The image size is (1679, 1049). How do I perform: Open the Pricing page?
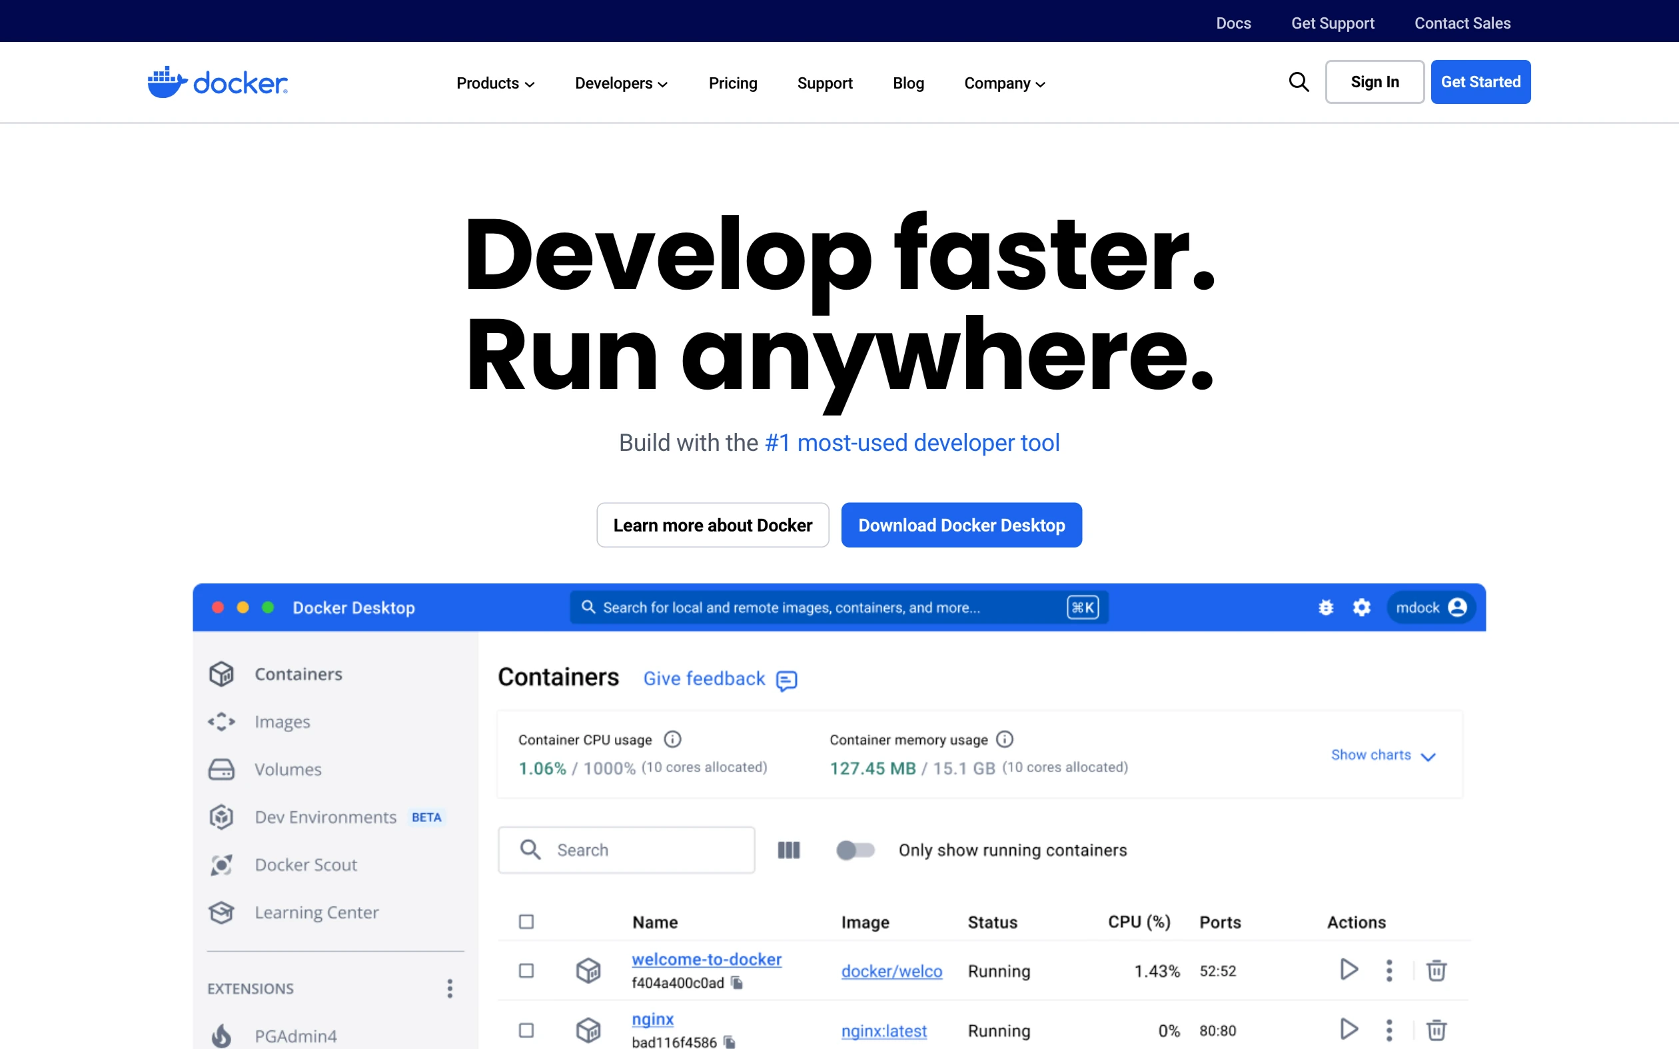pyautogui.click(x=733, y=83)
